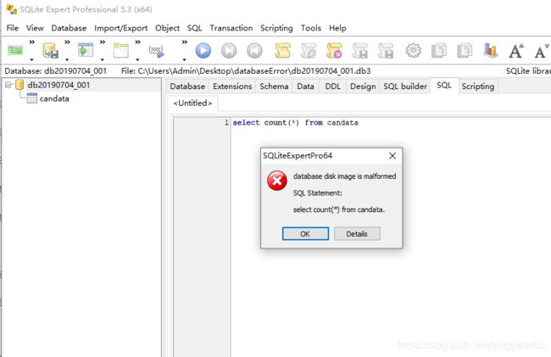This screenshot has width=551, height=357.
Task: Select the candata table in the tree
Action: coord(54,98)
